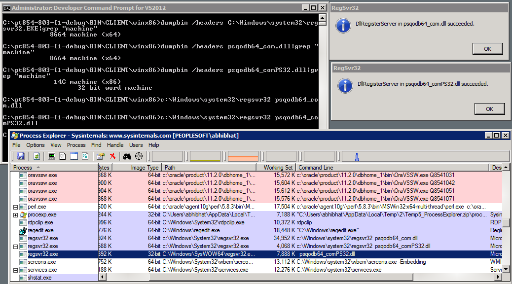Open the Process menu
Image resolution: width=512 pixels, height=284 pixels.
point(76,145)
